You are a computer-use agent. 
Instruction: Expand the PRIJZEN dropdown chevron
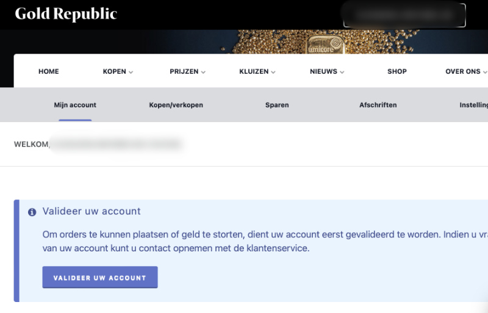pyautogui.click(x=203, y=72)
